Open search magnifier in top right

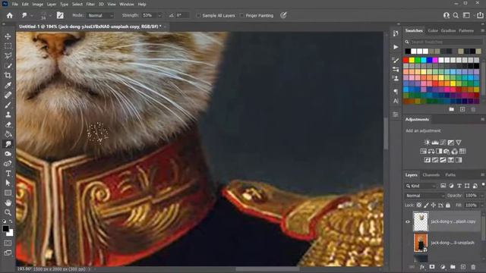pyautogui.click(x=456, y=15)
